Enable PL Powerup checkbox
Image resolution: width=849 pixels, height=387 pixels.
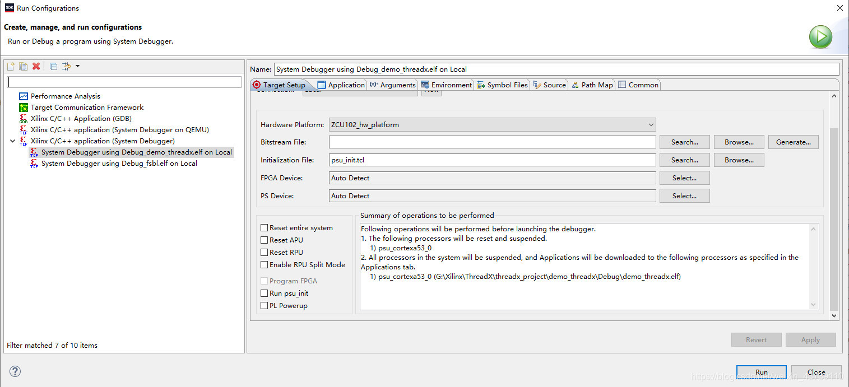[265, 306]
